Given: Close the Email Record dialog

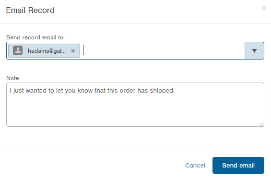Looking at the screenshot, I should pyautogui.click(x=264, y=8).
